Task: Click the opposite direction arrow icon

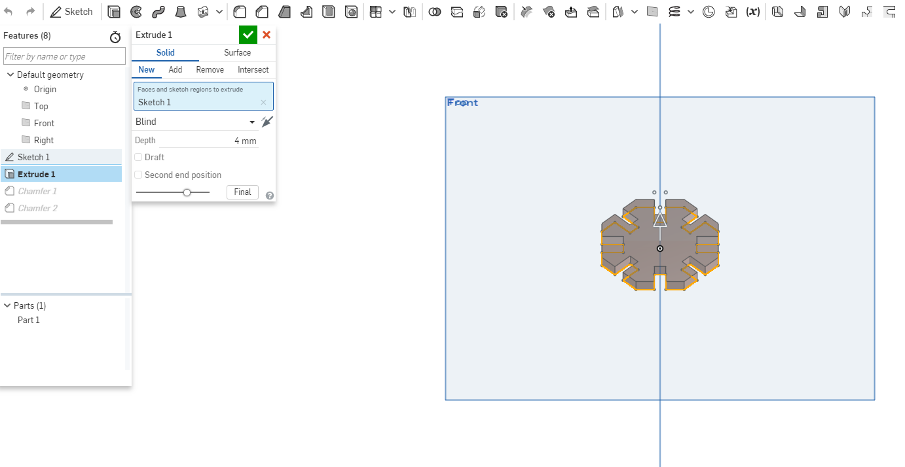Action: (x=267, y=122)
